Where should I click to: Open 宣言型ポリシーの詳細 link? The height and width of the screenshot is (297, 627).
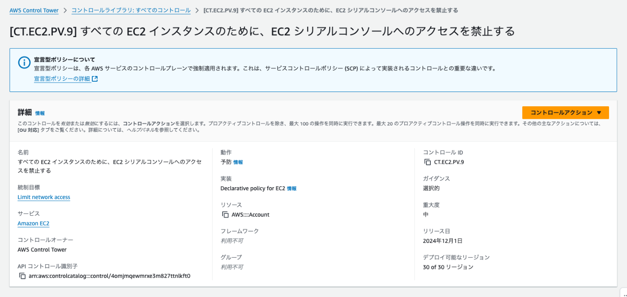click(62, 79)
